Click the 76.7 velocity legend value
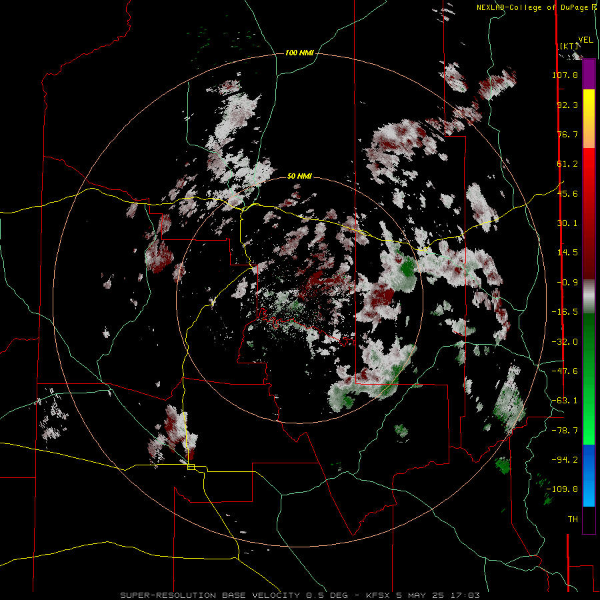The height and width of the screenshot is (600, 600). (567, 134)
